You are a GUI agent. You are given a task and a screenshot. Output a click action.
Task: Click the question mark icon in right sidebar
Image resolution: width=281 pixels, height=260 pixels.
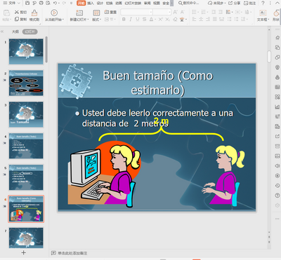tap(277, 196)
